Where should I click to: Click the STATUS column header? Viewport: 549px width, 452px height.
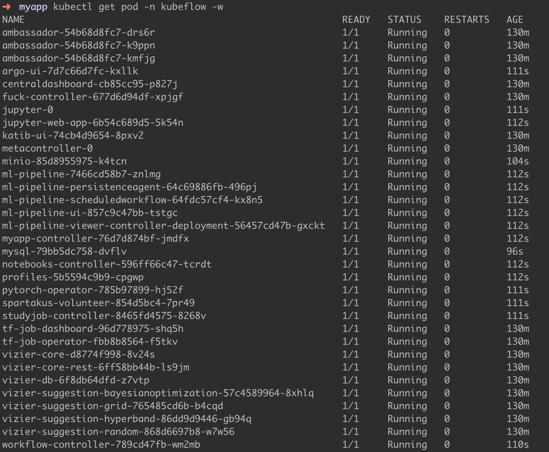coord(404,20)
